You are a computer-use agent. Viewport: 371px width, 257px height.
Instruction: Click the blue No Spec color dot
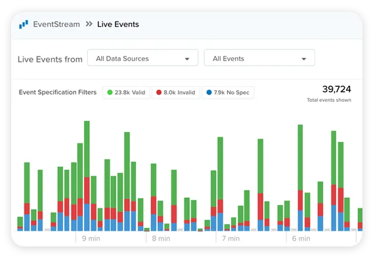pos(209,93)
